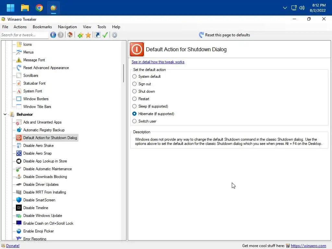Open File Explorer from taskbar
332x249 pixels.
(x=25, y=8)
